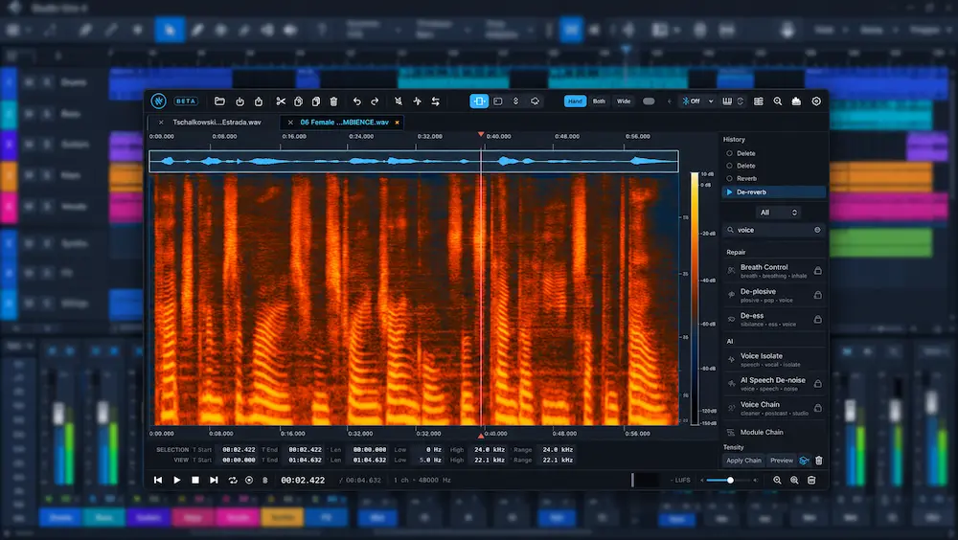The width and height of the screenshot is (958, 540).
Task: Select Both mode button
Action: pos(599,101)
